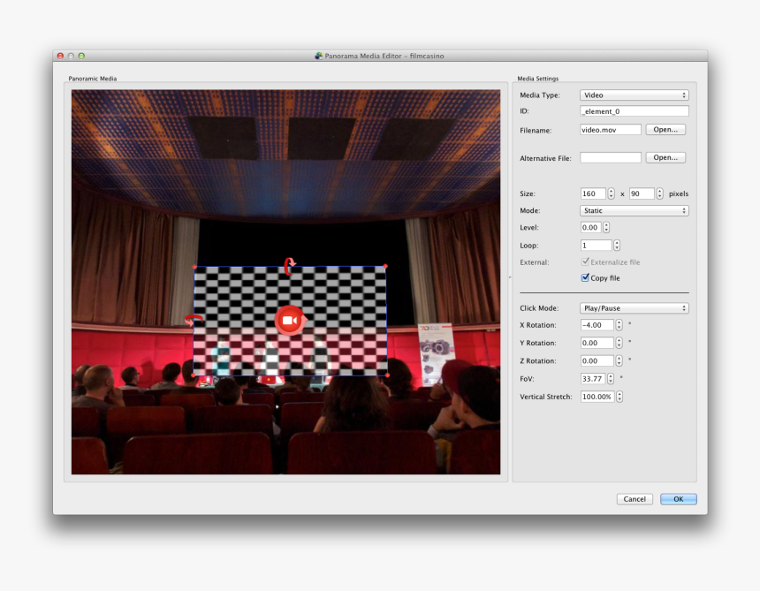Image resolution: width=760 pixels, height=591 pixels.
Task: Click the Externalize file checkbox
Action: [x=585, y=261]
